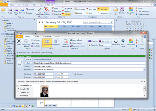Click zoom slider in status bar
The image size is (156, 111).
147,110
